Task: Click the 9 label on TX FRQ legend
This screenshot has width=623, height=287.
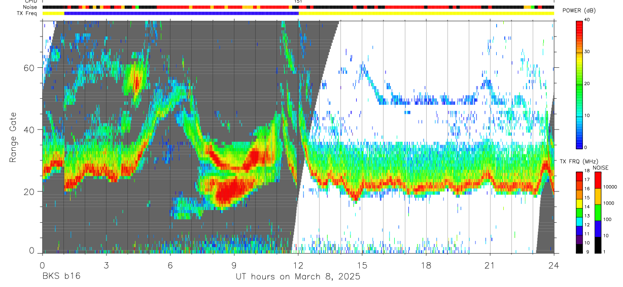Action: [587, 252]
